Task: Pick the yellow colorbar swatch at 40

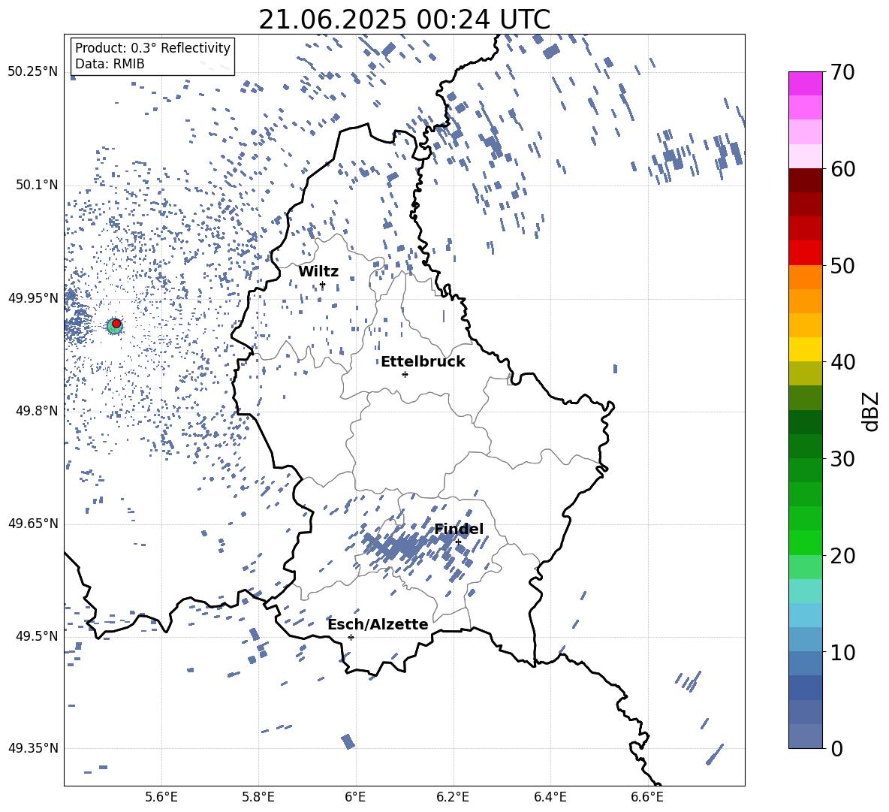Action: pyautogui.click(x=805, y=349)
